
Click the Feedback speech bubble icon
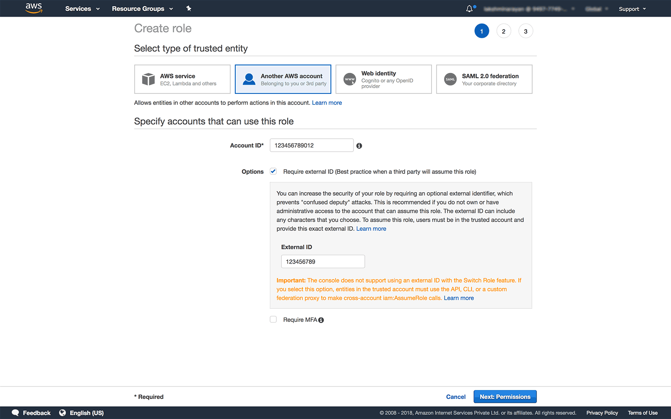click(x=16, y=413)
